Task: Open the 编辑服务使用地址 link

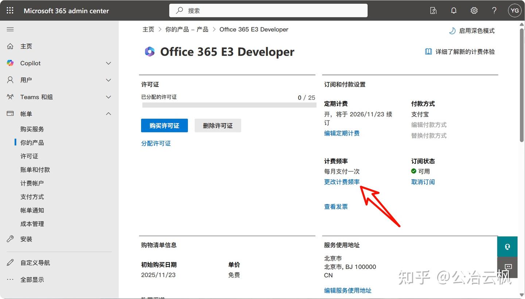Action: [x=348, y=290]
